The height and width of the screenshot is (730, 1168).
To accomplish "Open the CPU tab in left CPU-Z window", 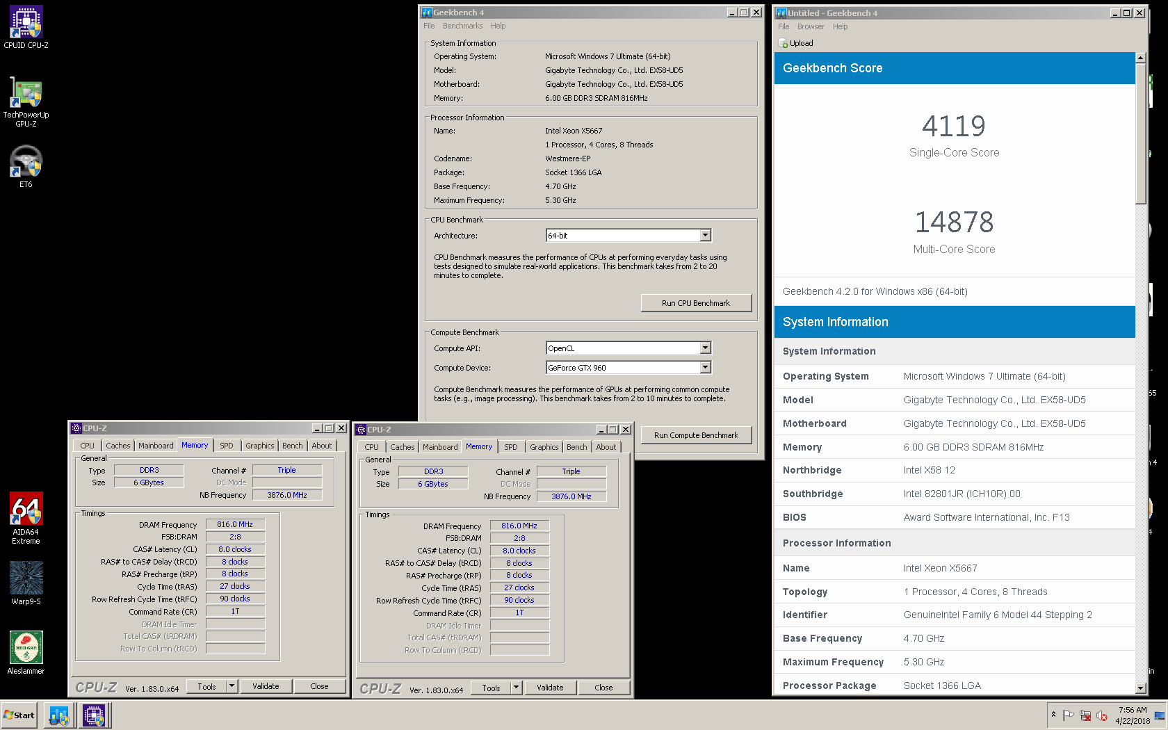I will coord(87,446).
